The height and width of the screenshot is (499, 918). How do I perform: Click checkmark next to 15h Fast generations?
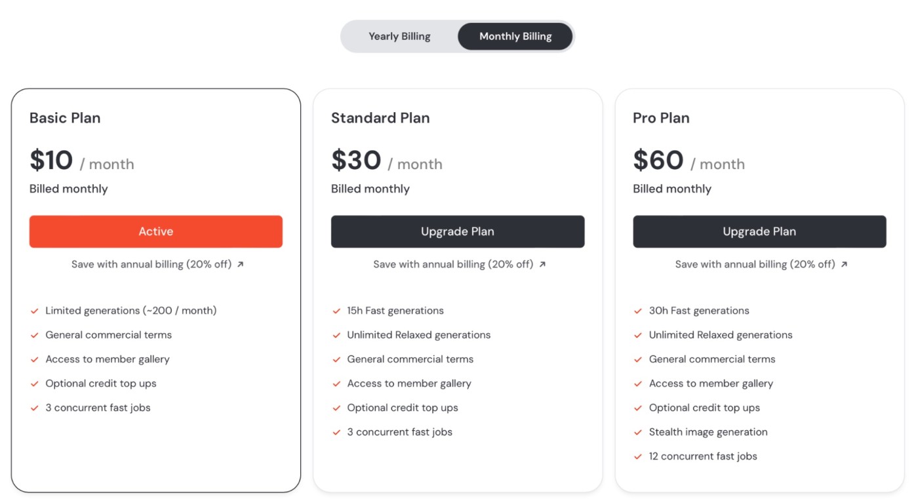click(336, 311)
